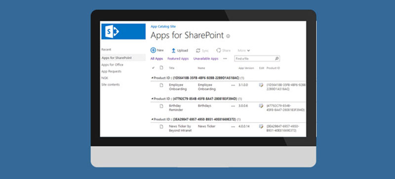
Task: Switch to the All Apps view
Action: pos(157,59)
